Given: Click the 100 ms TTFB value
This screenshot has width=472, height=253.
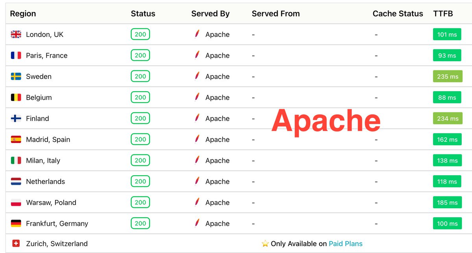Looking at the screenshot, I should coord(447,224).
